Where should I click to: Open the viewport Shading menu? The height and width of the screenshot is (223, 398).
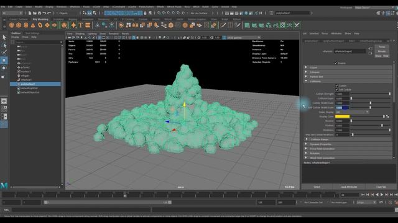(x=80, y=33)
